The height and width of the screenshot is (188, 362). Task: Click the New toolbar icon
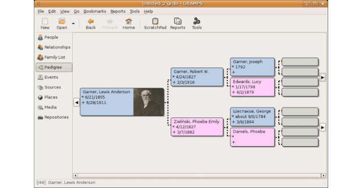point(45,23)
